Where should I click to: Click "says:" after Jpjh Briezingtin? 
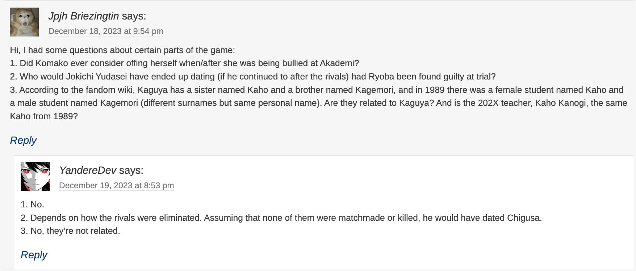click(x=134, y=16)
